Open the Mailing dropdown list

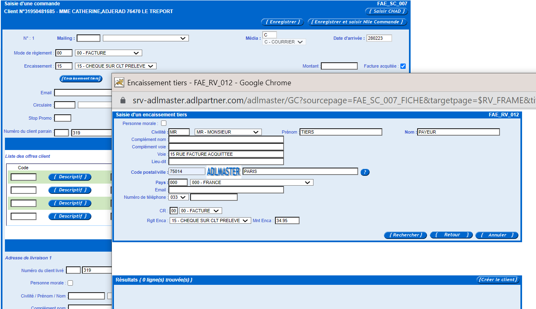coord(146,38)
